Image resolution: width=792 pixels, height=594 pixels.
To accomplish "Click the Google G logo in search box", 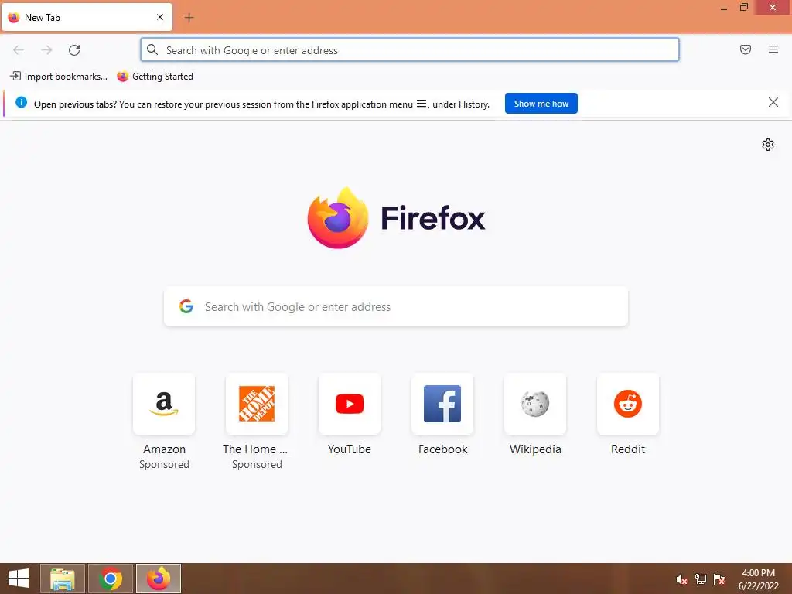I will click(x=186, y=306).
